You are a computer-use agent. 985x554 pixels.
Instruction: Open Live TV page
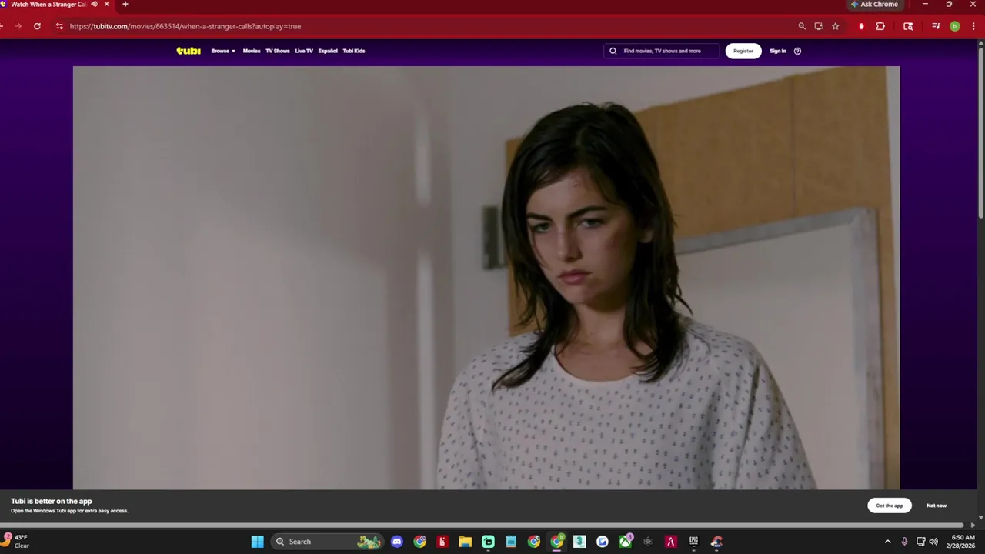[304, 51]
